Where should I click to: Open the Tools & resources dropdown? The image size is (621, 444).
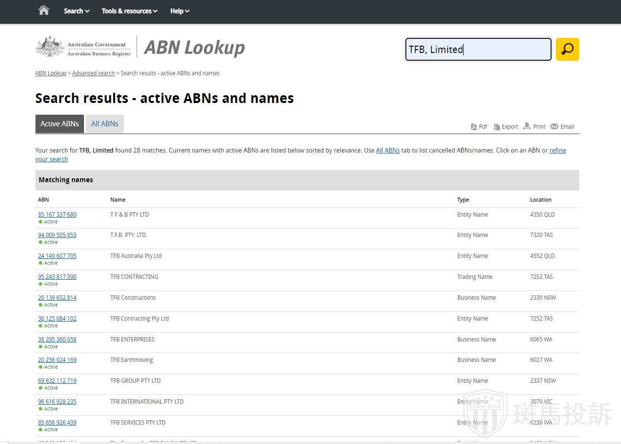point(129,11)
